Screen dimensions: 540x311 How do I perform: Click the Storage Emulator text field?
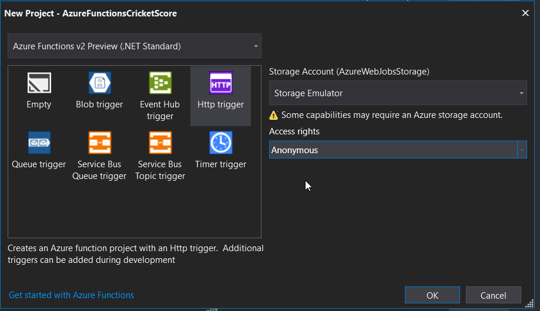tap(393, 93)
